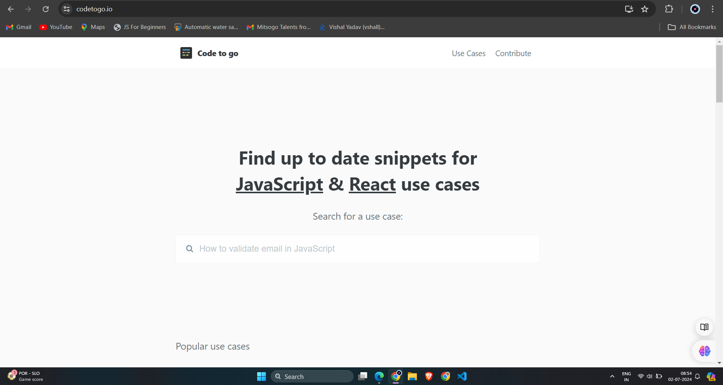Change ENG IN input language
The height and width of the screenshot is (385, 723).
[x=627, y=376]
